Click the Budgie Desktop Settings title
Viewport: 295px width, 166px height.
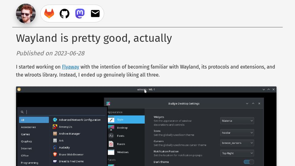(184, 104)
